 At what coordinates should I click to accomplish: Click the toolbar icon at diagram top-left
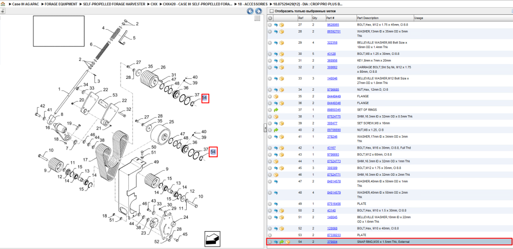click(x=3, y=11)
